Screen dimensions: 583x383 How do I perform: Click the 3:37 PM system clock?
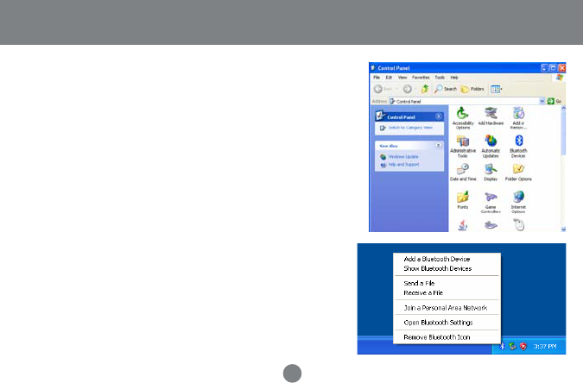point(545,346)
